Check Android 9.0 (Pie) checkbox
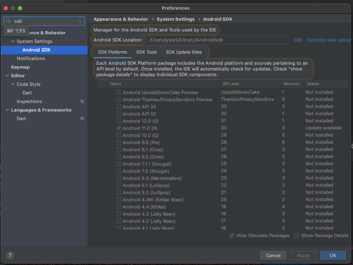Screen dimensions: 353x265 119,142
